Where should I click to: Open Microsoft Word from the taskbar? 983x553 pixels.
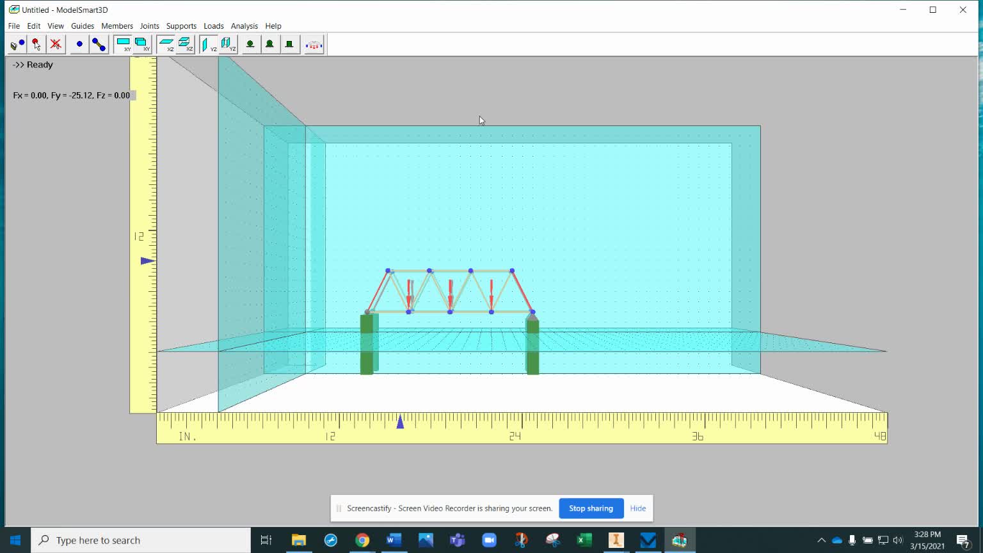click(394, 540)
